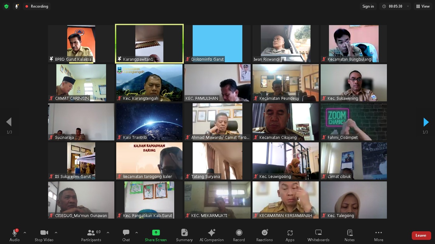The height and width of the screenshot is (244, 435).
Task: Open the meeting Summary
Action: click(x=184, y=235)
